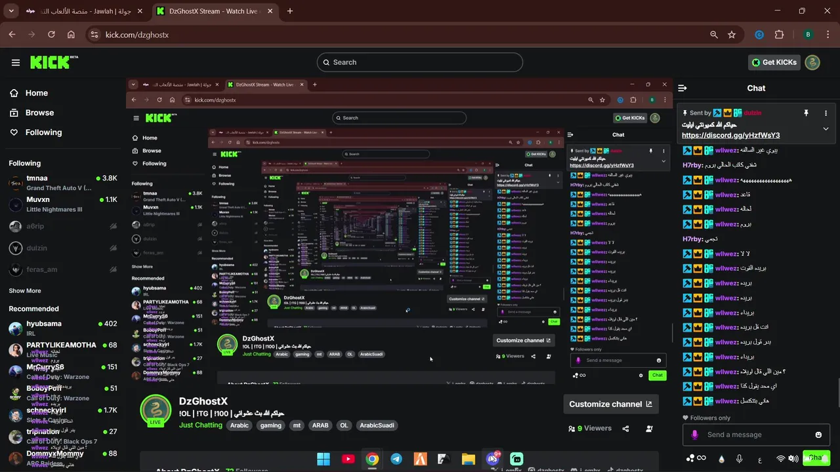Click purple microphone icon in main chat input
Viewport: 840px width, 472px height.
[x=694, y=435]
